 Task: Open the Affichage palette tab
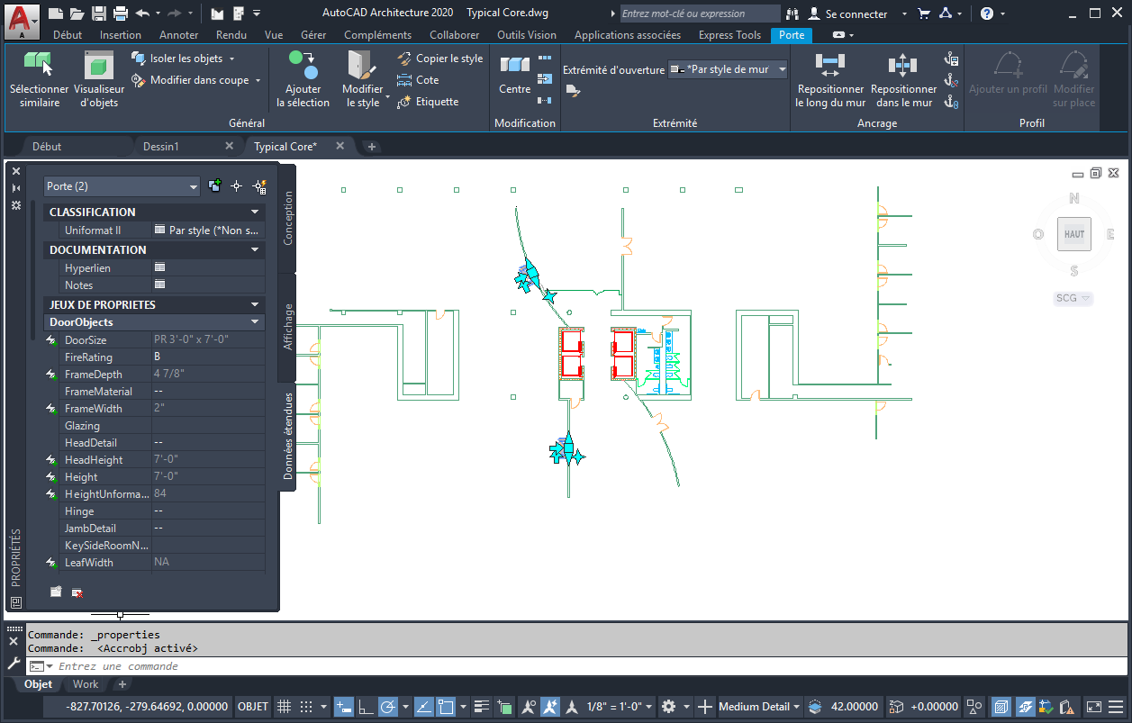(288, 327)
